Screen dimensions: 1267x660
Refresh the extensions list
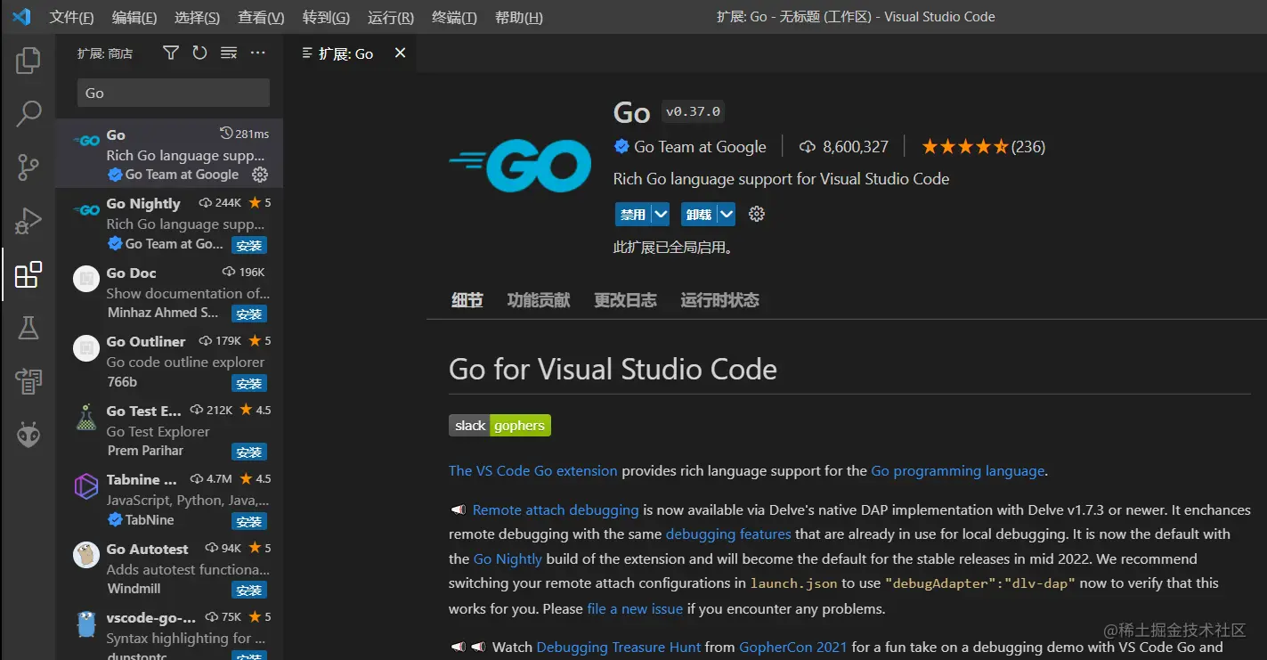point(199,53)
